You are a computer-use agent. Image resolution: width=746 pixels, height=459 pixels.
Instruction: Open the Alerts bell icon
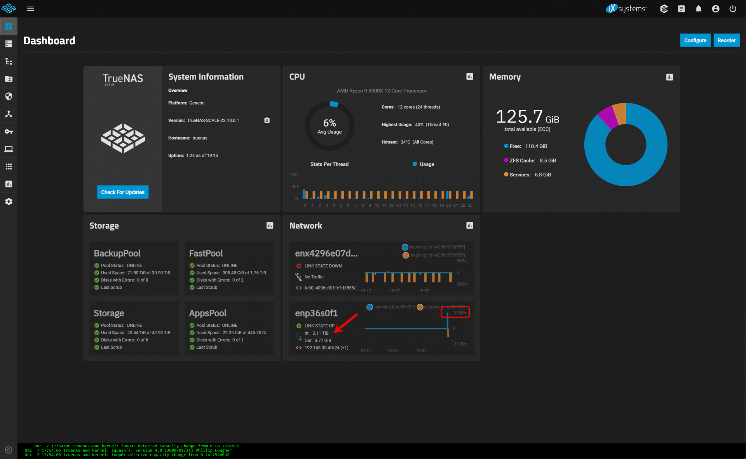699,9
